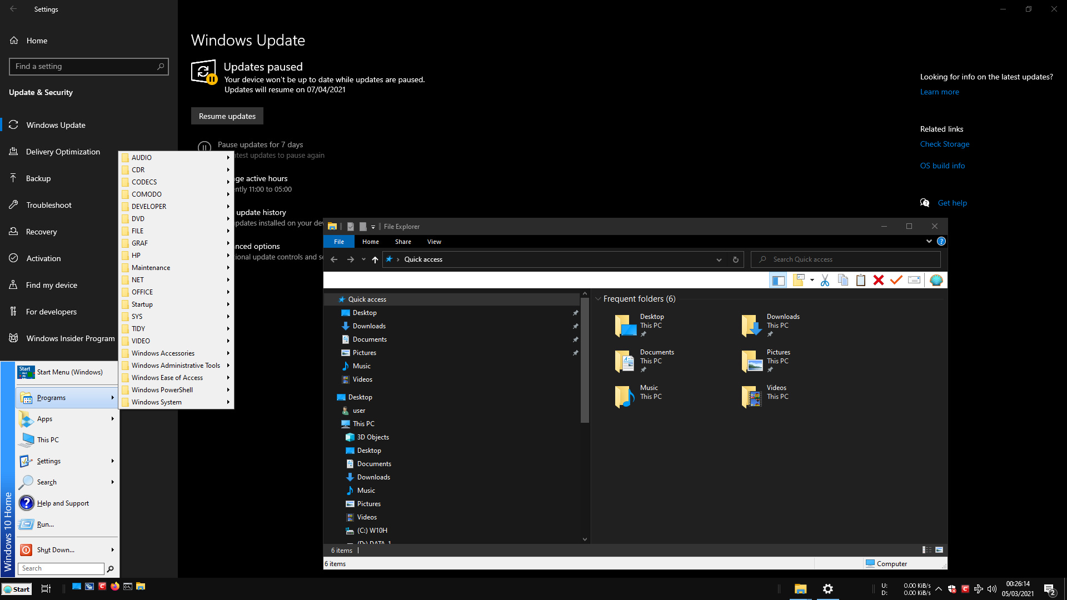Click the Copy icon in Explorer toolbar
The height and width of the screenshot is (600, 1067).
[843, 281]
